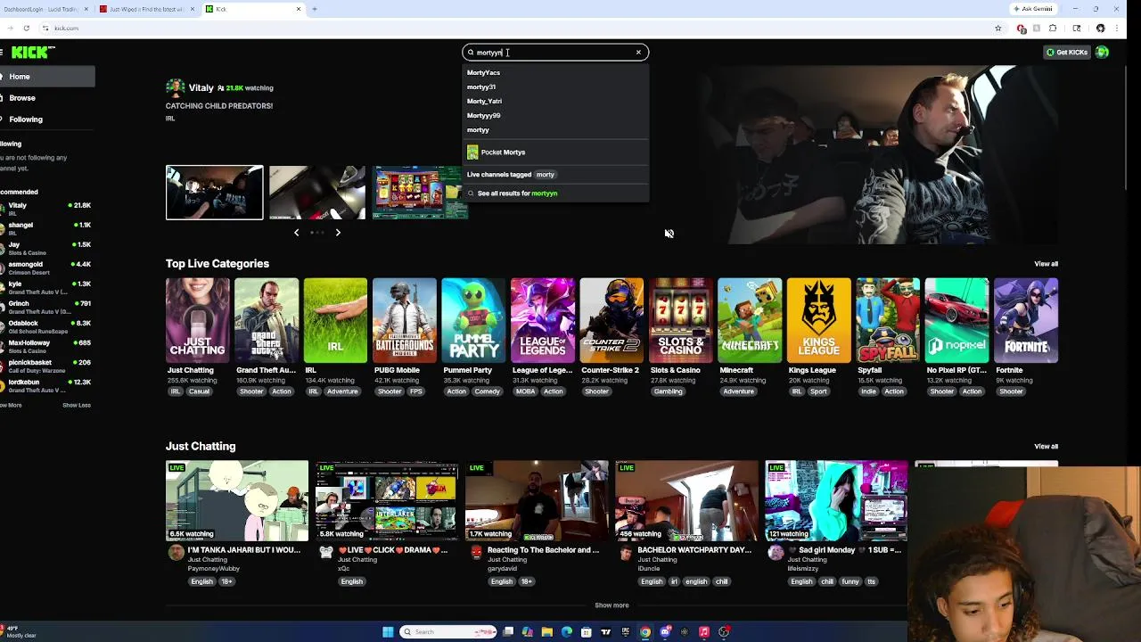Open a new browser tab with plus

point(315,9)
